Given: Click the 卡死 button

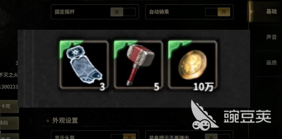Looking at the screenshot, I should [9, 107].
